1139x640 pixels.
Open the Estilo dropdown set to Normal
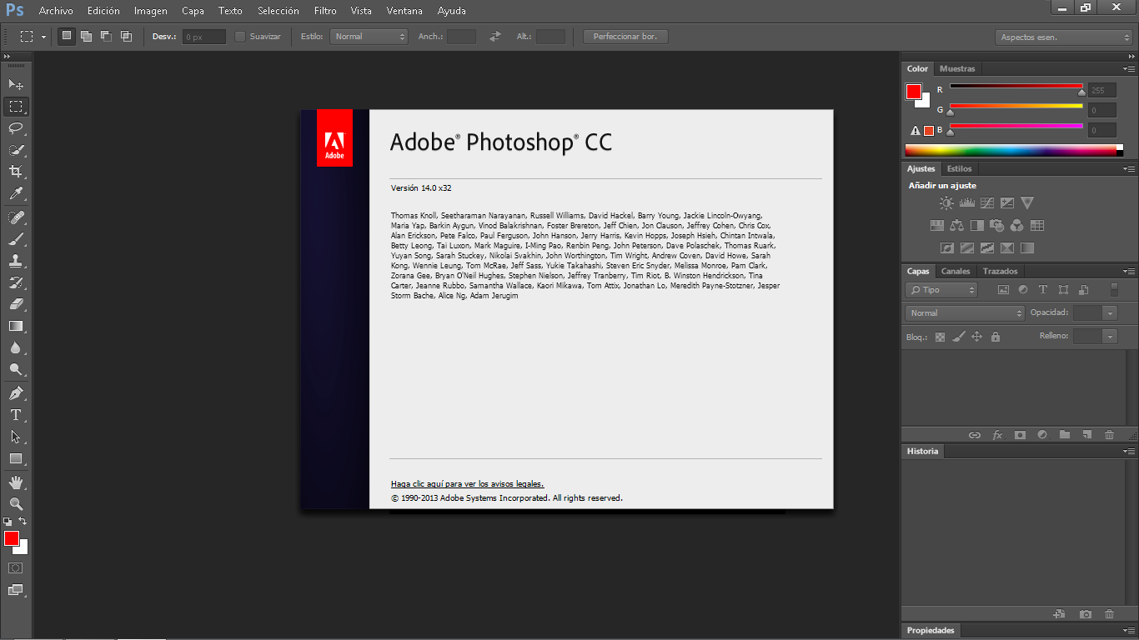point(369,37)
